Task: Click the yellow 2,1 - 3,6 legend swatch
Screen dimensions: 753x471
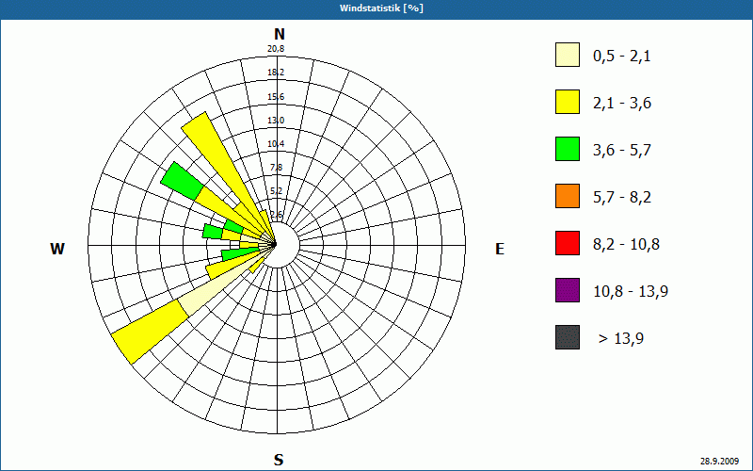Action: (568, 102)
